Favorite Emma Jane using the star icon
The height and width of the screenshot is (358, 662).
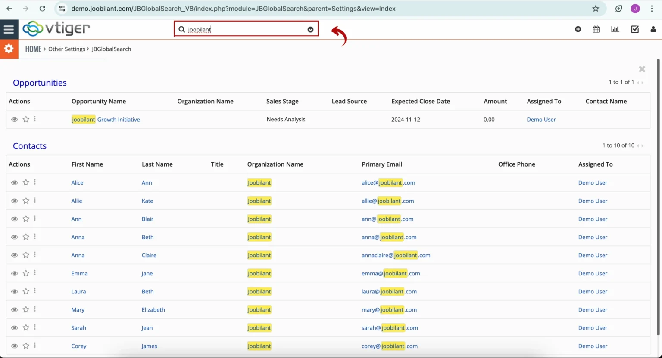(25, 273)
